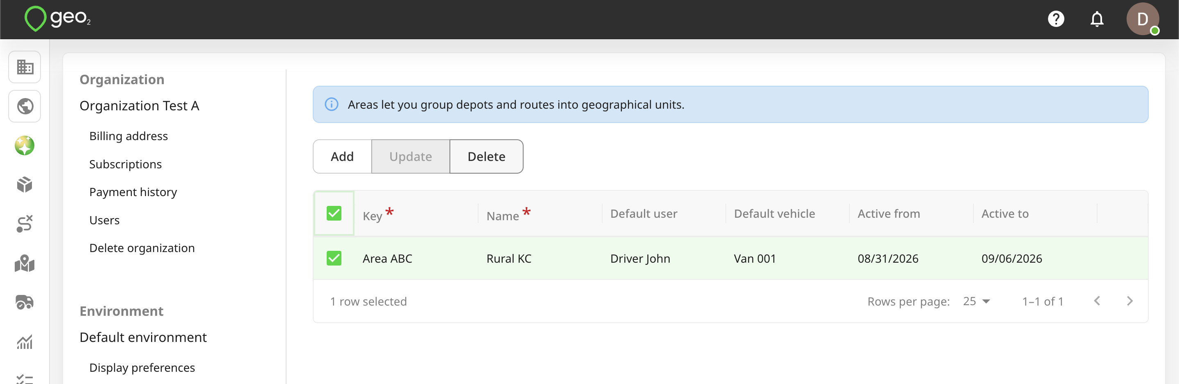Open the analytics chart icon in sidebar

(x=25, y=342)
